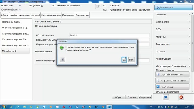Select Система концерна: Log... item

[15, 28]
